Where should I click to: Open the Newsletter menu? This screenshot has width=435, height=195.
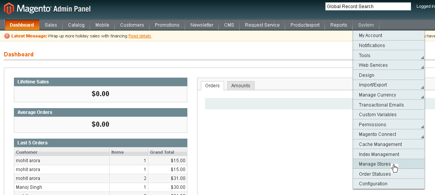tap(202, 25)
